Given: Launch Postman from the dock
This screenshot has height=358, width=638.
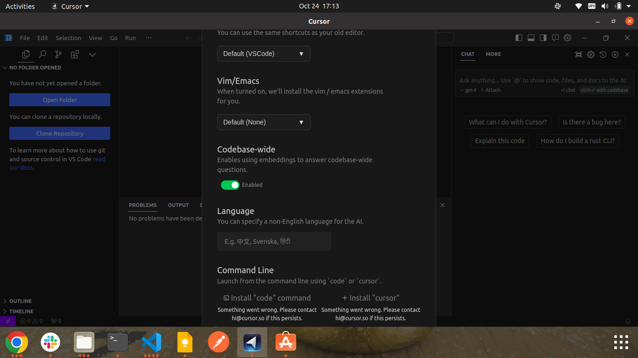Looking at the screenshot, I should (x=219, y=343).
